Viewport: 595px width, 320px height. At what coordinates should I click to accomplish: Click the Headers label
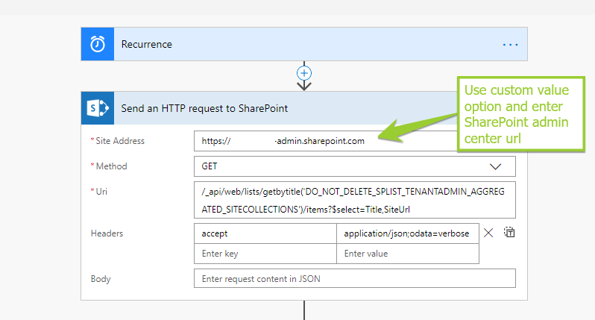[107, 233]
